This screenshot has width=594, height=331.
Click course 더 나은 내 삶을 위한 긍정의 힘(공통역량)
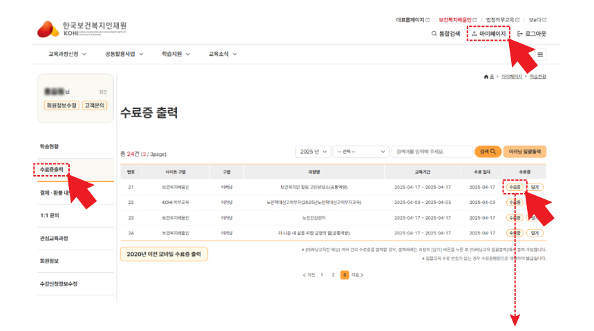tap(314, 233)
